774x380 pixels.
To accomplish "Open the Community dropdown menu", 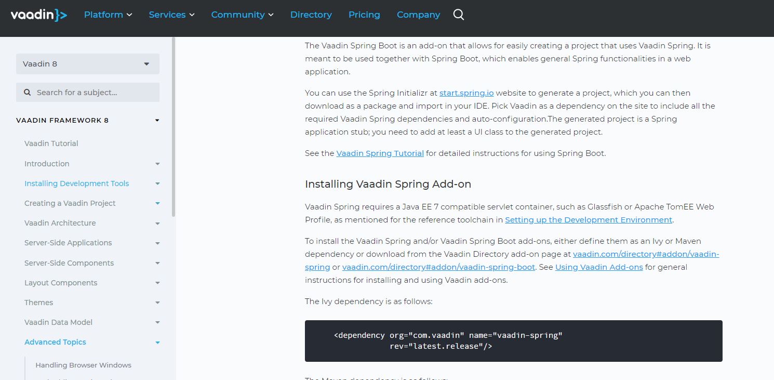I will (x=242, y=15).
